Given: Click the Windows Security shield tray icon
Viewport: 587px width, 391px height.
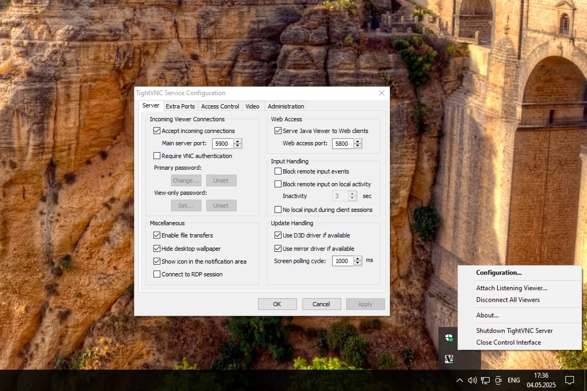Looking at the screenshot, I should [x=449, y=338].
